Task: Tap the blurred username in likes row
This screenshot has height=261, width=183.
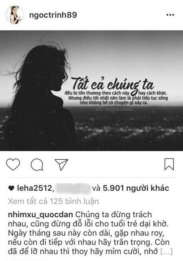Action: (74, 188)
